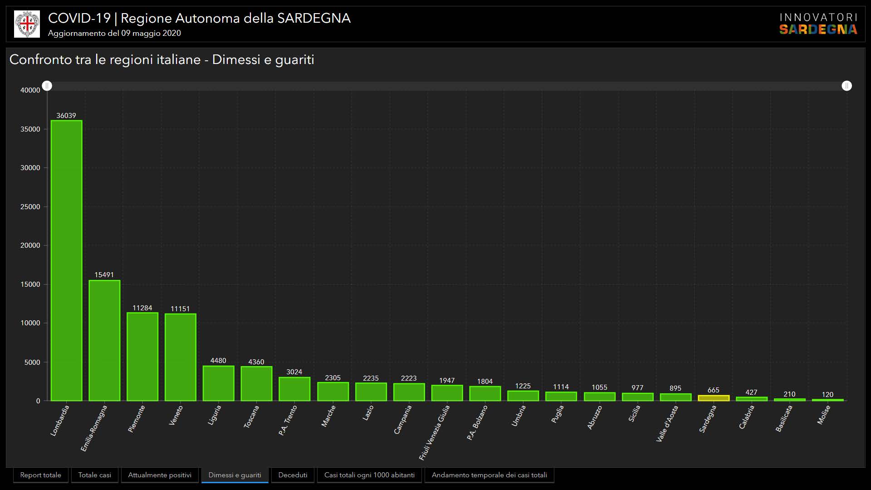Screen dimensions: 871x490
Task: Click the Innovatori Sardegna logo
Action: pyautogui.click(x=818, y=24)
